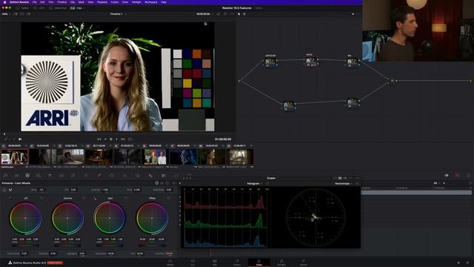Toggle the Media Pool panel
Viewport: 474px width, 267px height.
click(59, 8)
